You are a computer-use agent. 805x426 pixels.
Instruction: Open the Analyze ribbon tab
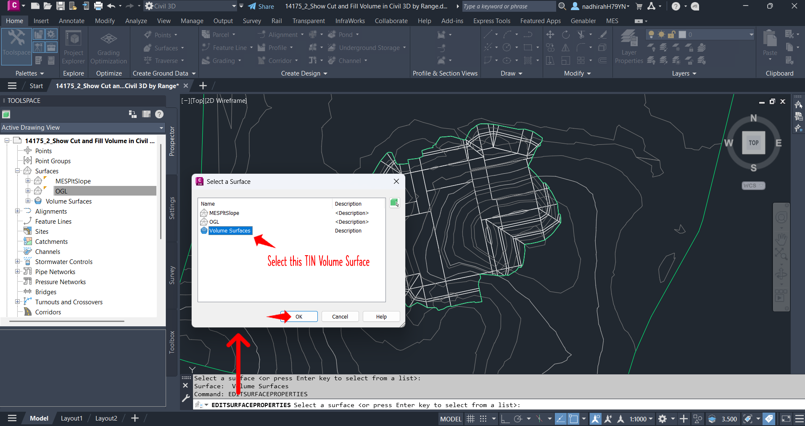click(x=136, y=21)
